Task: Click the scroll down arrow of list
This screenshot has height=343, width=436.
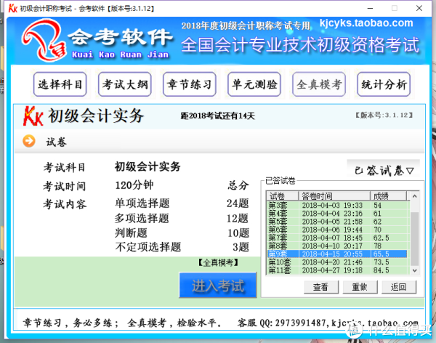Action: [x=415, y=270]
